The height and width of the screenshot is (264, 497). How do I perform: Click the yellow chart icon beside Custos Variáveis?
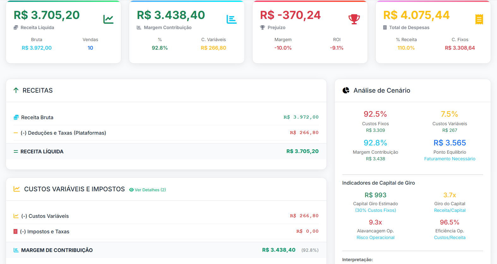click(16, 216)
